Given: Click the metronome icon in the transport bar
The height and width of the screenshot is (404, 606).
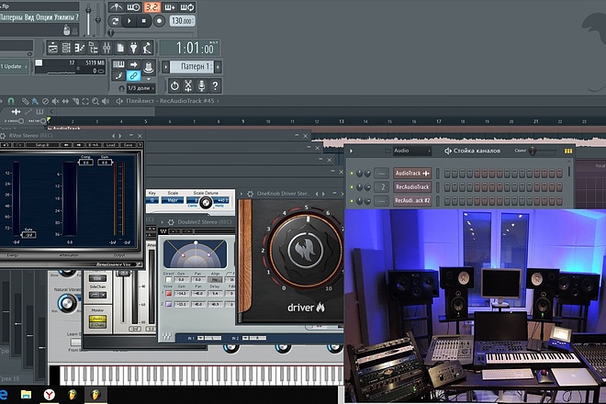Looking at the screenshot, I should 116,7.
